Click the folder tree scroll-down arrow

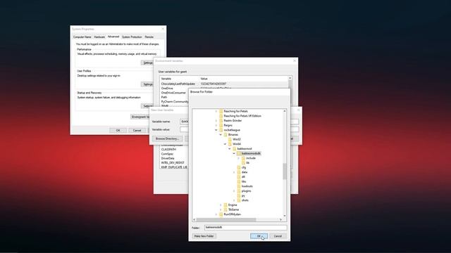click(285, 216)
